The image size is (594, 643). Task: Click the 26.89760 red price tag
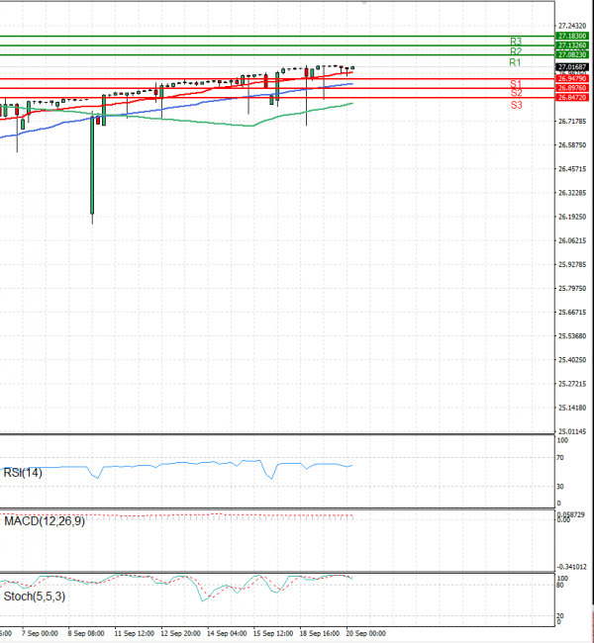[x=573, y=88]
